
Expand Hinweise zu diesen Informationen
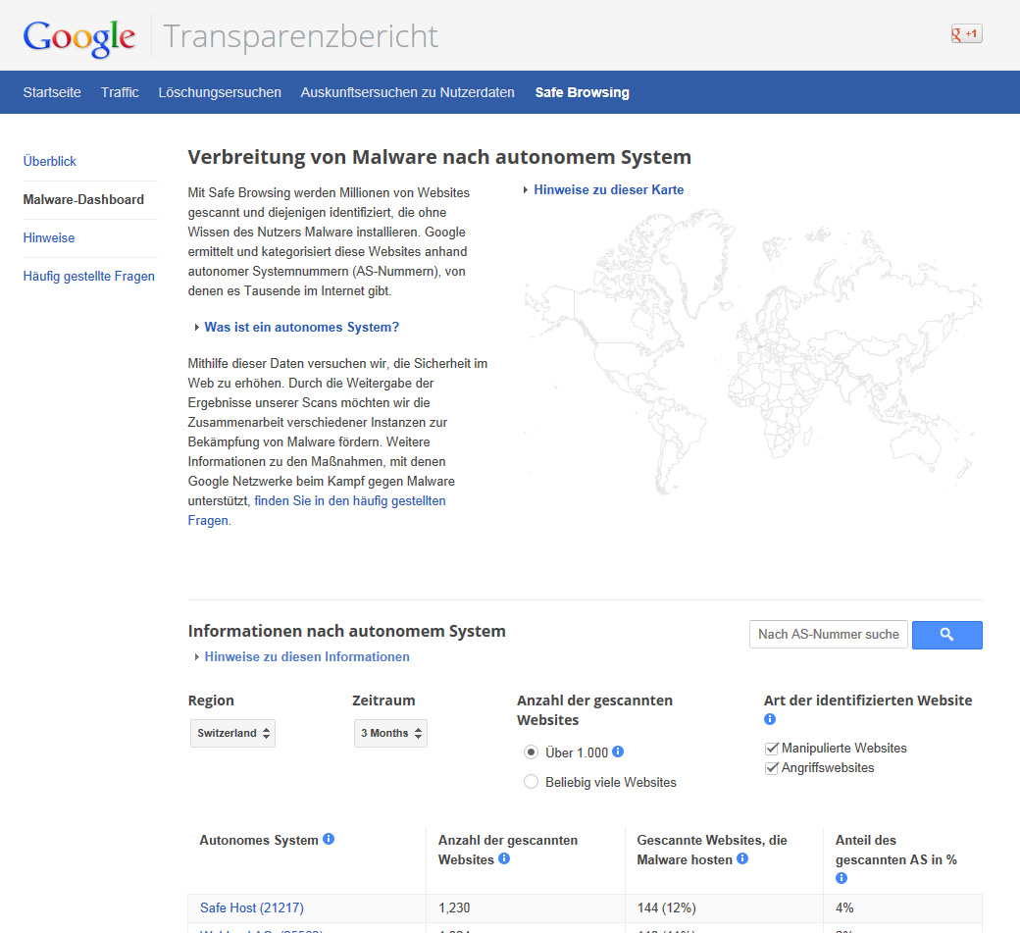pos(306,657)
